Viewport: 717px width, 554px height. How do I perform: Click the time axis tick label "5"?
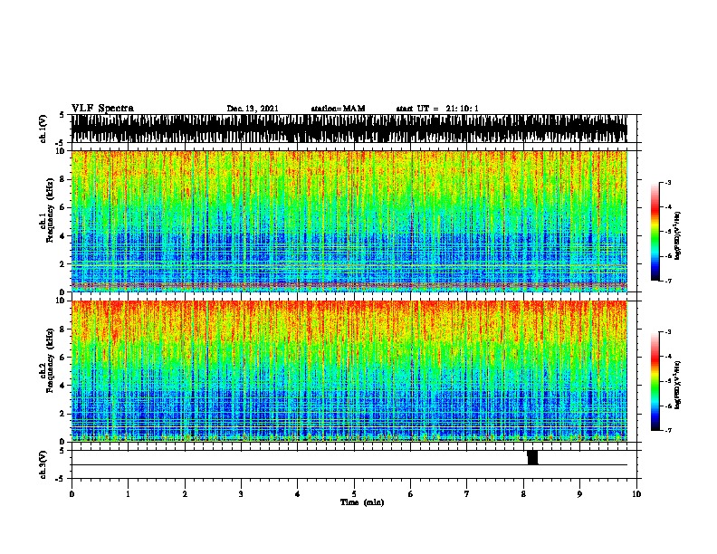[x=354, y=494]
